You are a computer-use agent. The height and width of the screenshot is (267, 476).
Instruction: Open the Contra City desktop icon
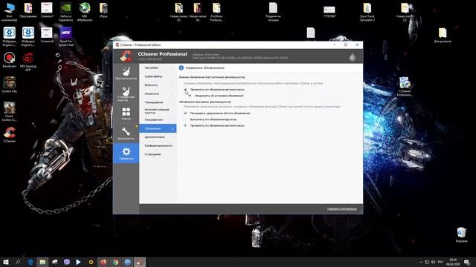pos(10,85)
